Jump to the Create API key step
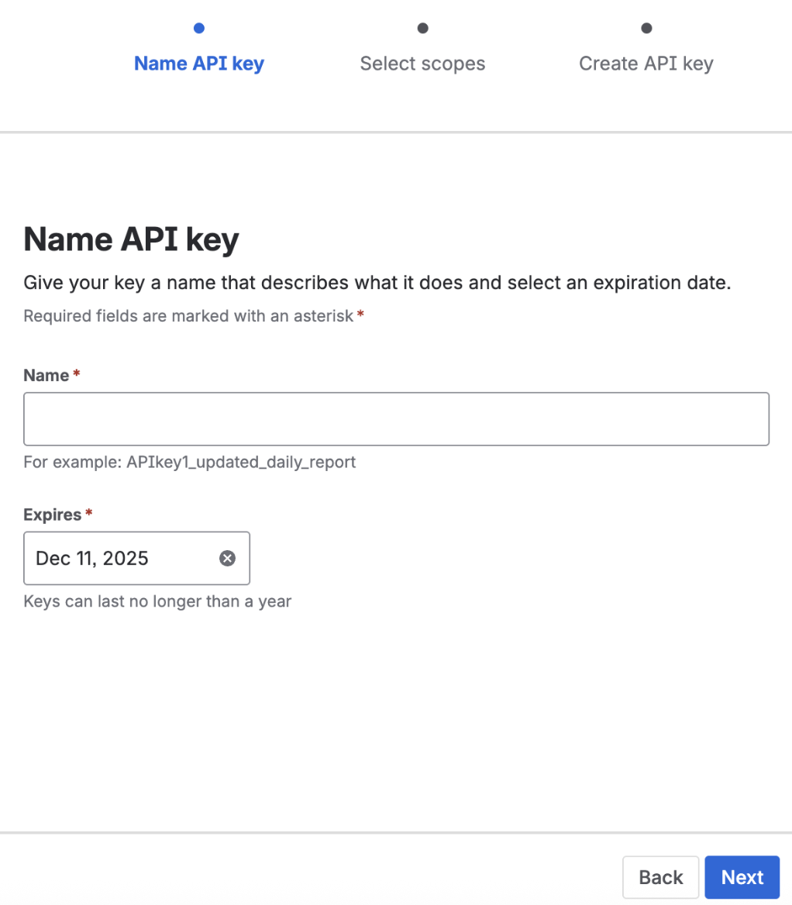 point(646,64)
